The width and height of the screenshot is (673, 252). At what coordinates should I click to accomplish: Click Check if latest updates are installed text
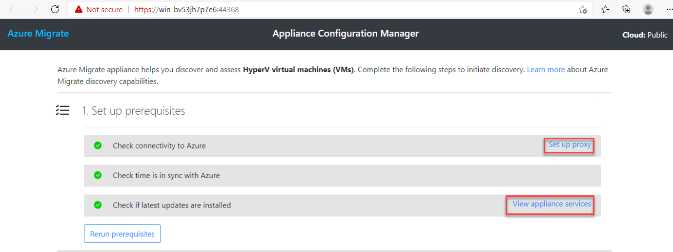coord(172,205)
